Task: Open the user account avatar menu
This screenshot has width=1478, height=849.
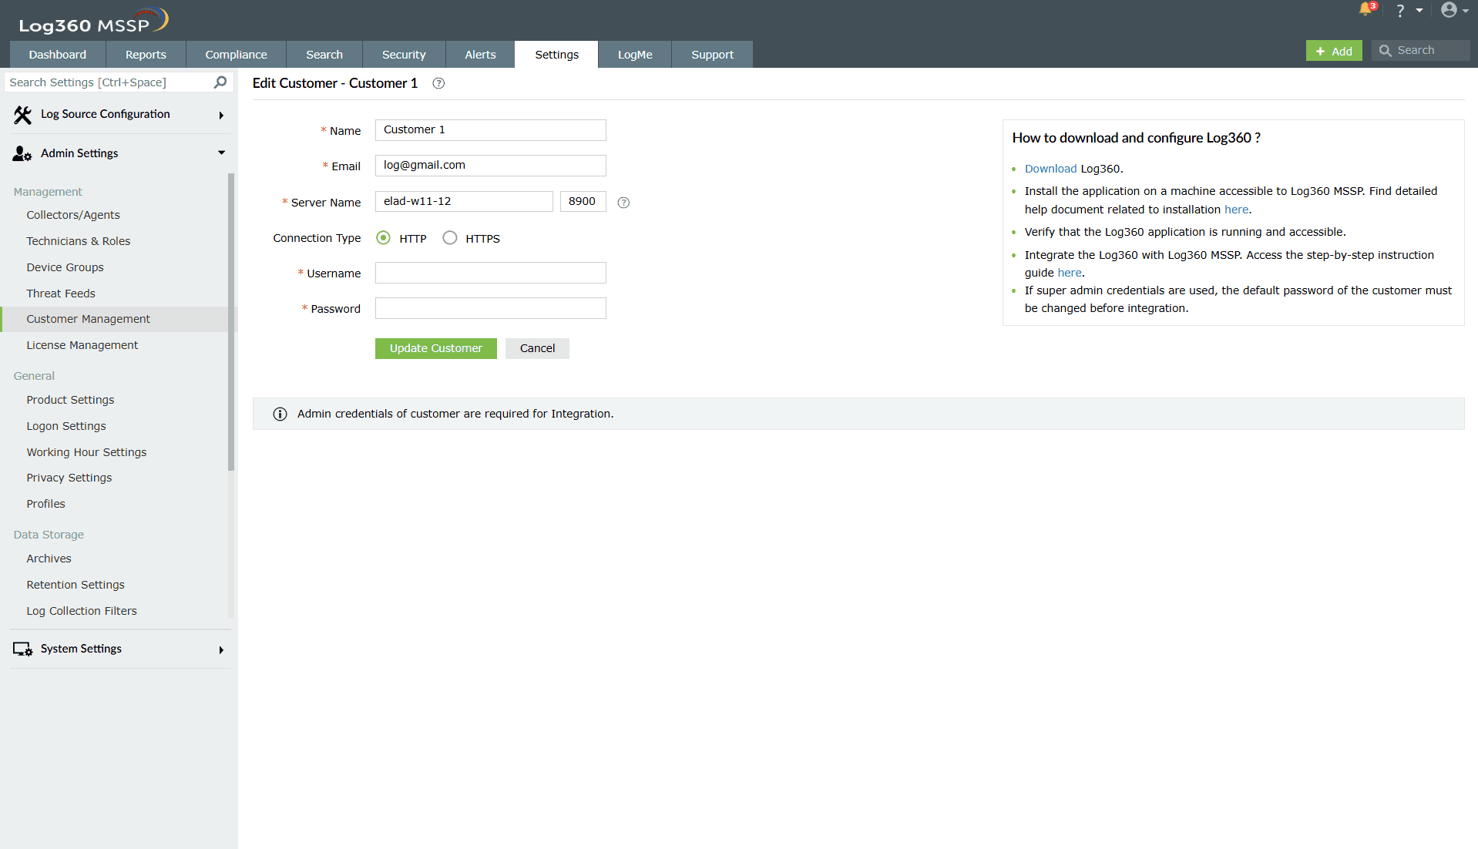Action: (1449, 10)
